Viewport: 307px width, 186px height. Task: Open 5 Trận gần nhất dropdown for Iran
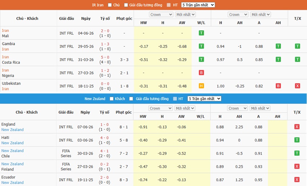pos(198,5)
